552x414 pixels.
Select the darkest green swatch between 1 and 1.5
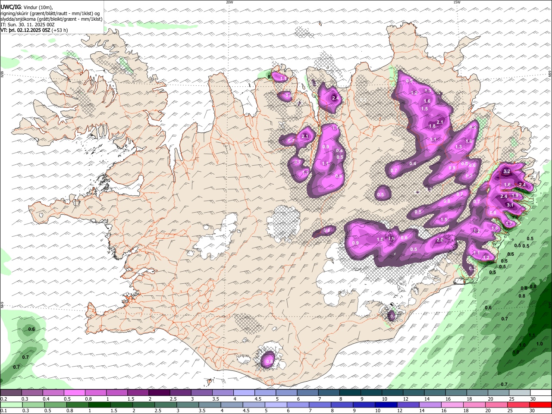[99, 405]
